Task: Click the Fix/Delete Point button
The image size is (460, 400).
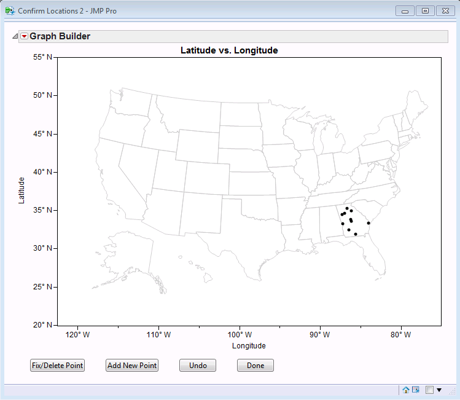Action: point(58,366)
